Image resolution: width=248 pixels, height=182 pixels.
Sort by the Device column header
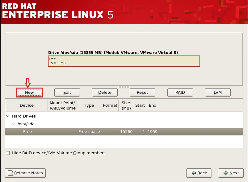coord(27,105)
